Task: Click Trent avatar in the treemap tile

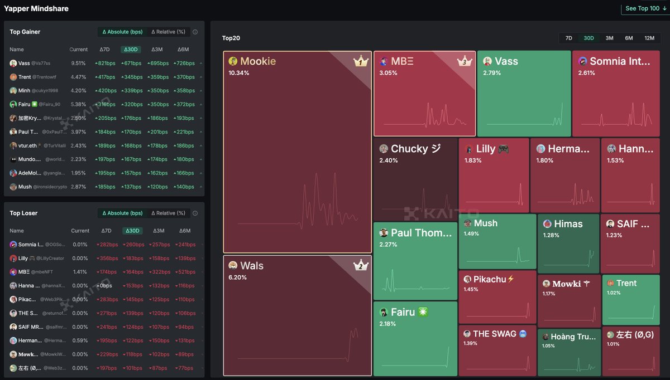Action: (611, 283)
